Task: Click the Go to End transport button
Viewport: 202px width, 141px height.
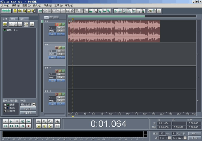Action: [23, 126]
